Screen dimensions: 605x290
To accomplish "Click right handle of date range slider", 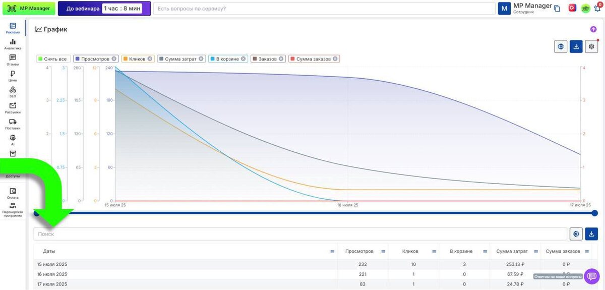I will (594, 213).
